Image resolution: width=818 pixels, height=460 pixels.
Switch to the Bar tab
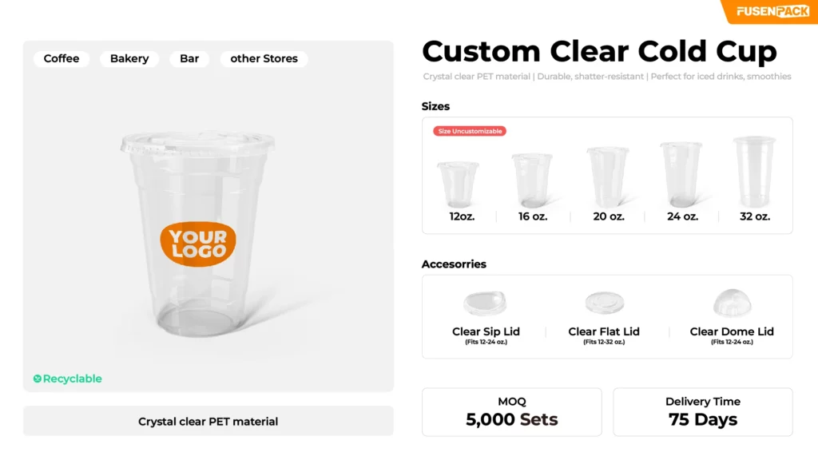189,58
